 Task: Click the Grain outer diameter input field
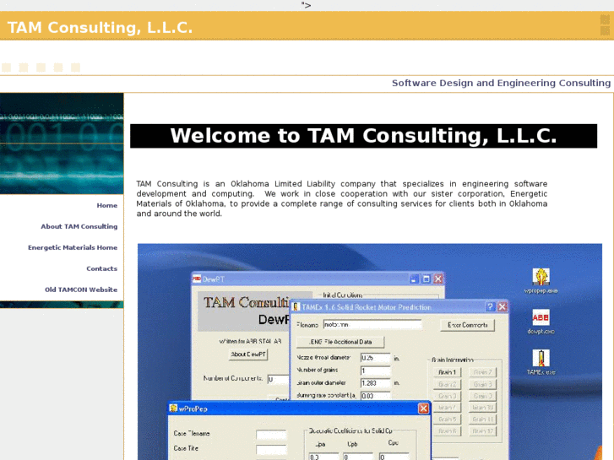pyautogui.click(x=376, y=383)
